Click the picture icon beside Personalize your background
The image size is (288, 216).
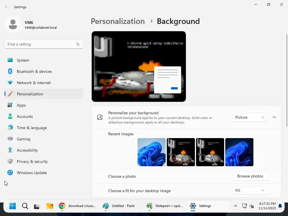pos(100,117)
